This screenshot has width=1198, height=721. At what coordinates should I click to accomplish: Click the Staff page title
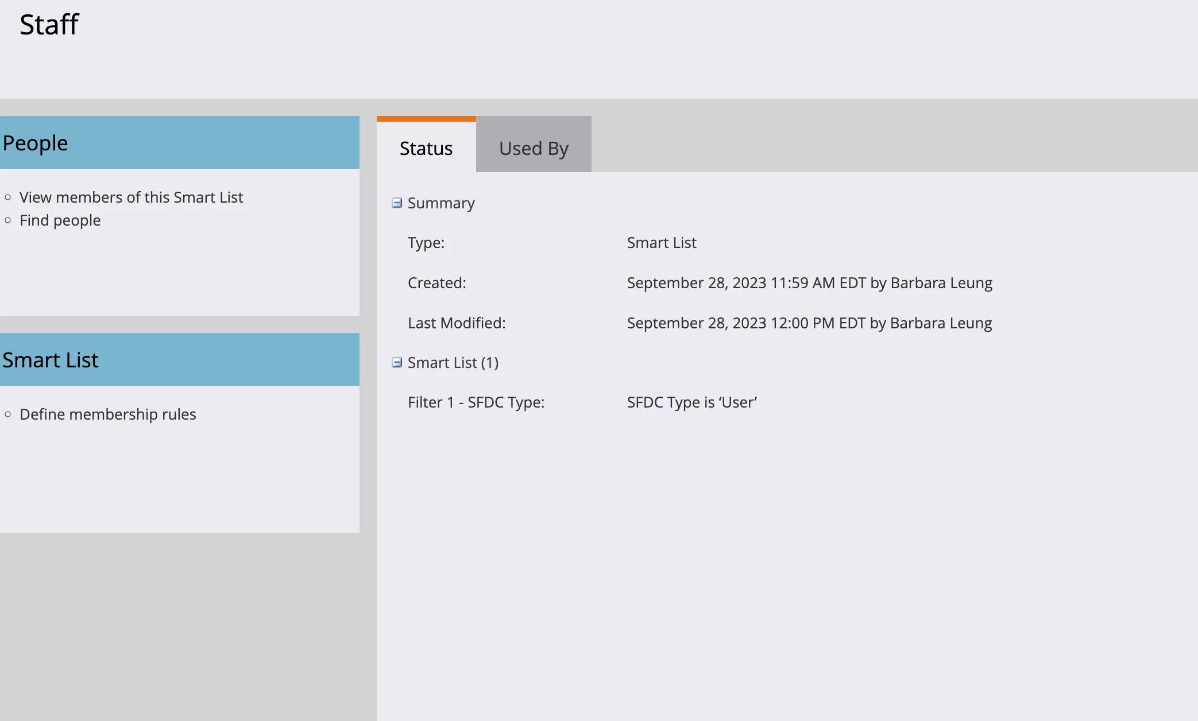point(49,25)
